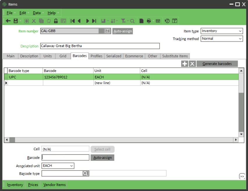Click the Vendor Items button
Screen dimensions: 248x191
(x=54, y=185)
